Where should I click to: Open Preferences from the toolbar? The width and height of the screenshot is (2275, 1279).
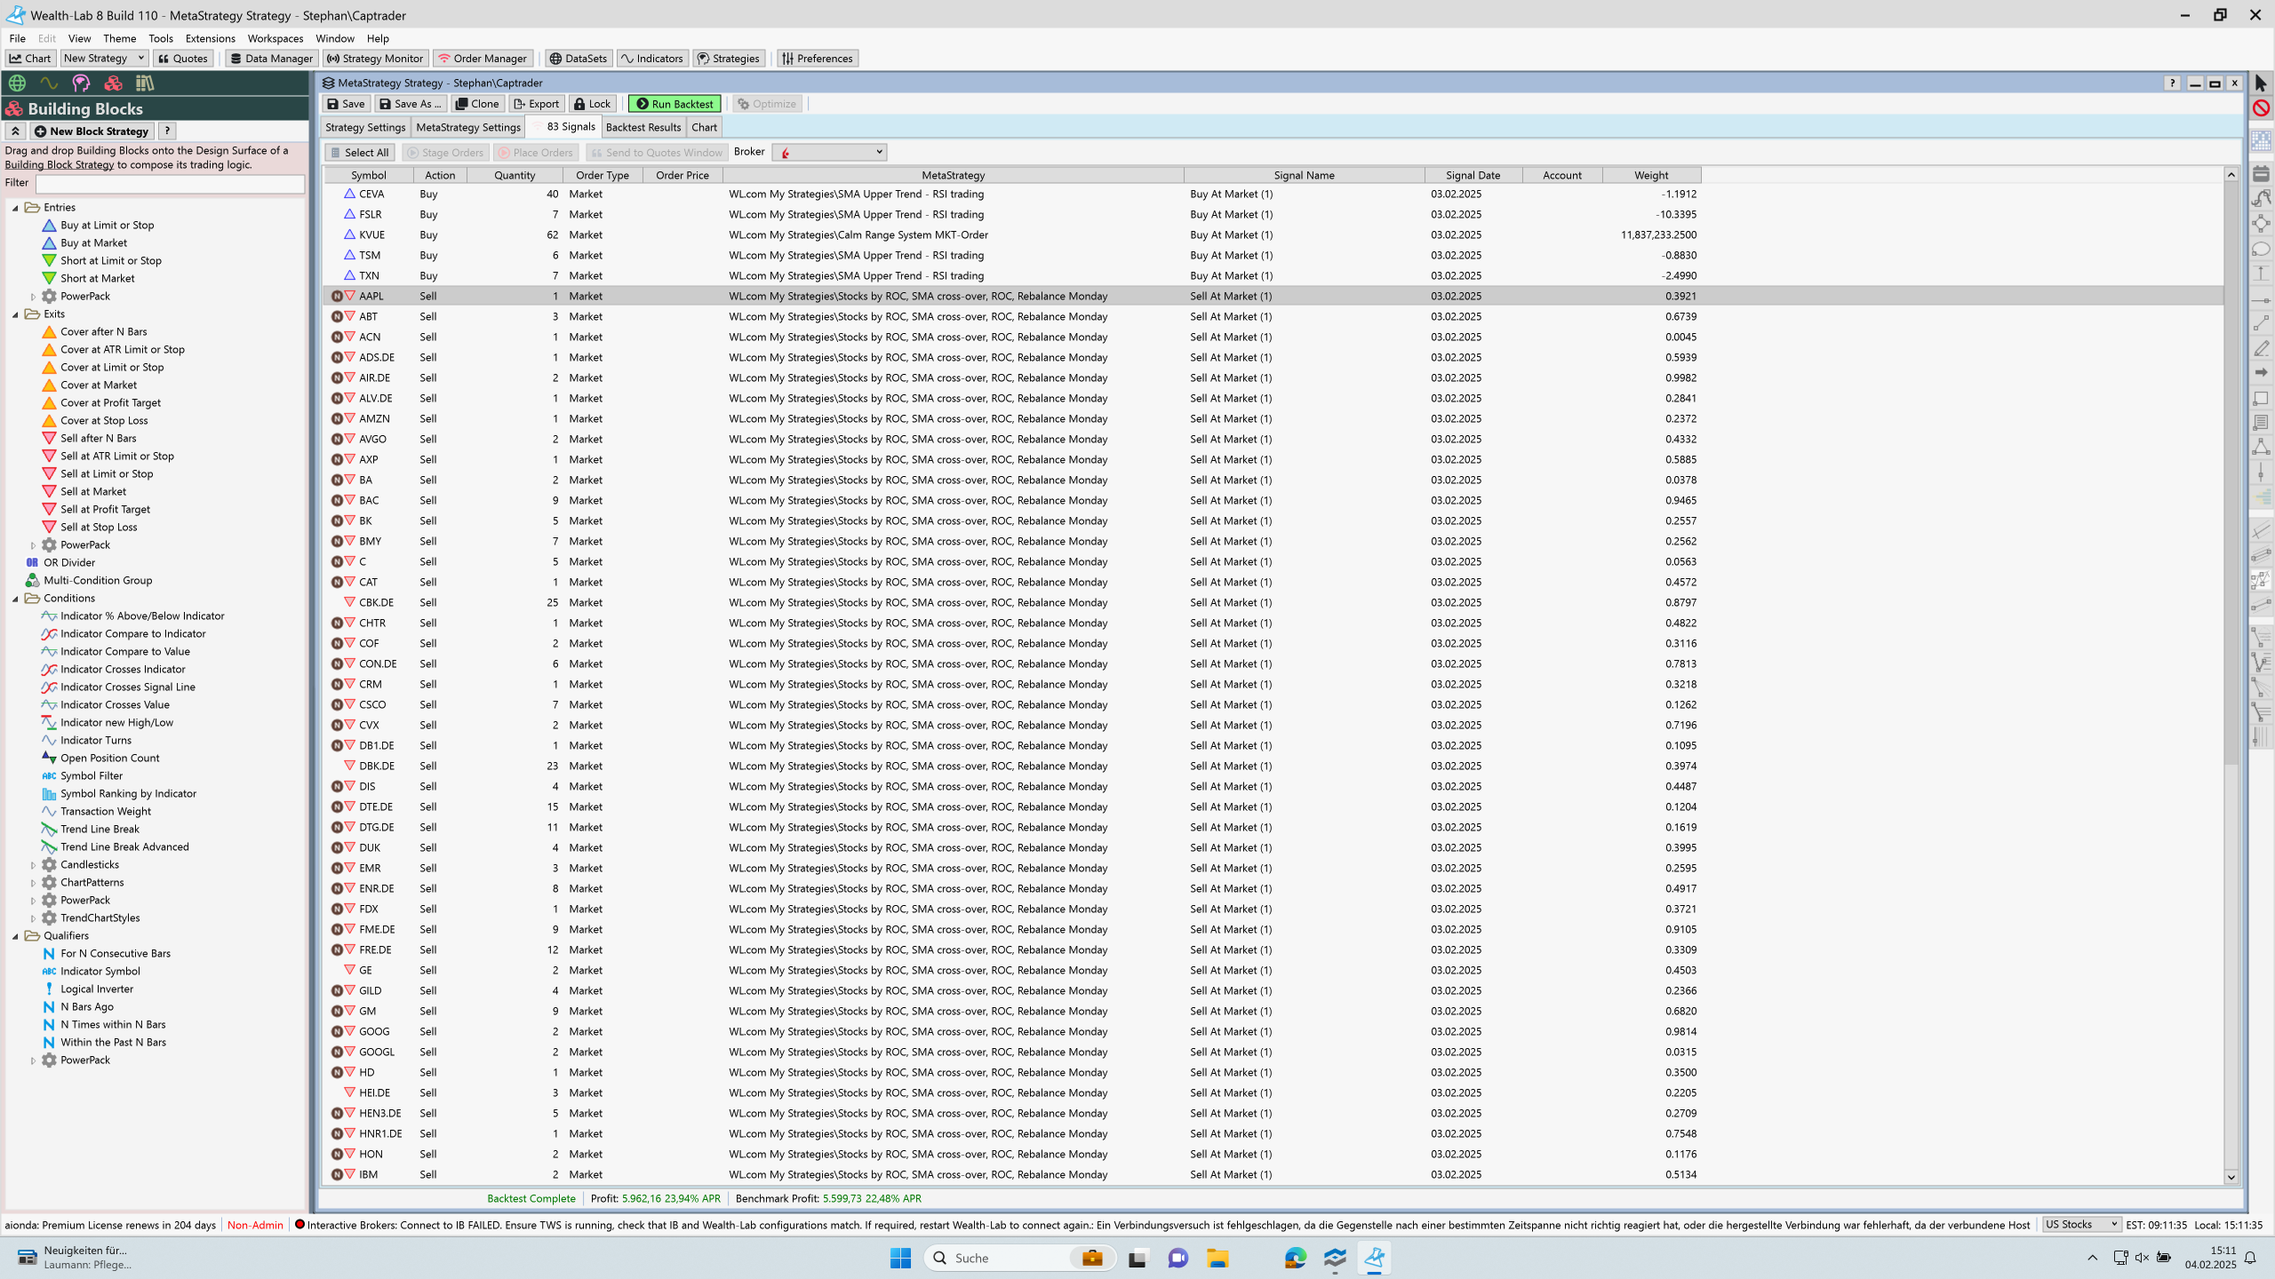817,59
